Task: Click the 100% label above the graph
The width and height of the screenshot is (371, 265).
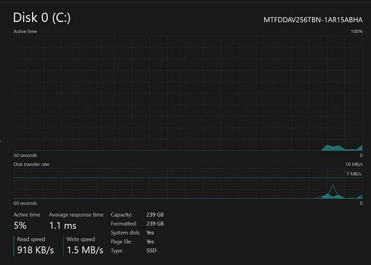Action: [x=357, y=32]
